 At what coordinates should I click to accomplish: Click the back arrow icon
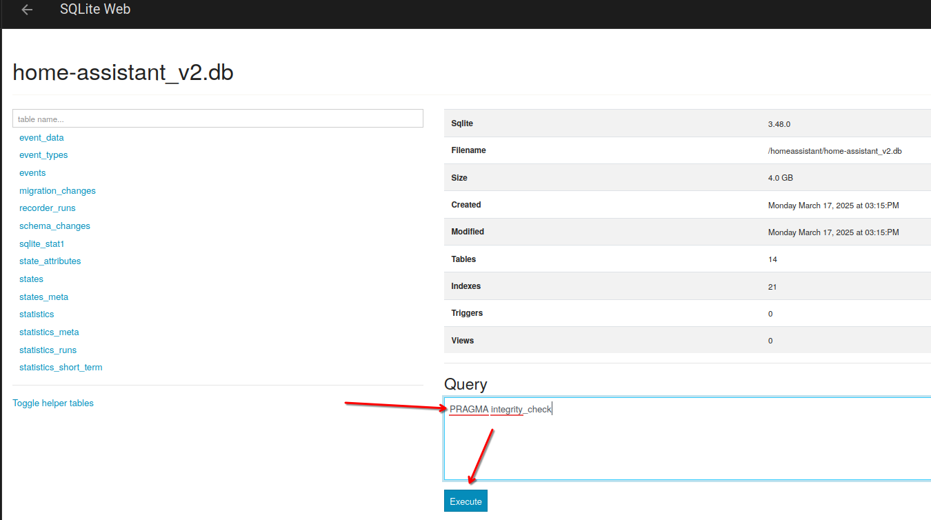pos(27,10)
